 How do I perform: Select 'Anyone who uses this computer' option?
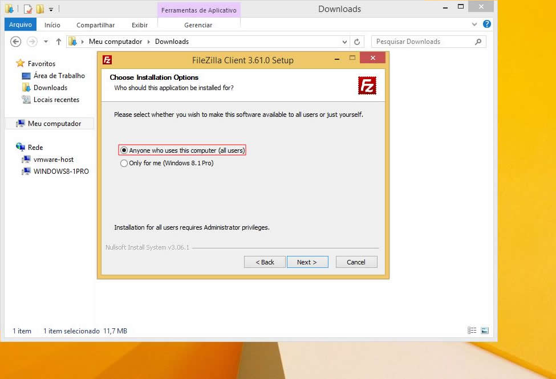(124, 150)
